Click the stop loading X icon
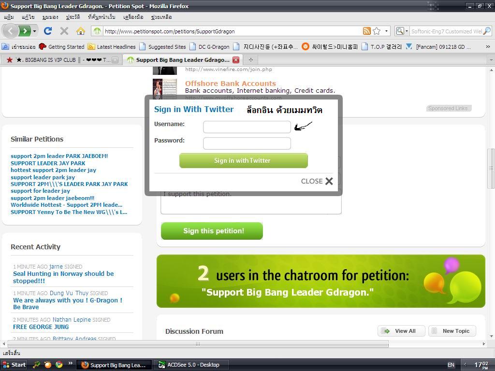 64,31
